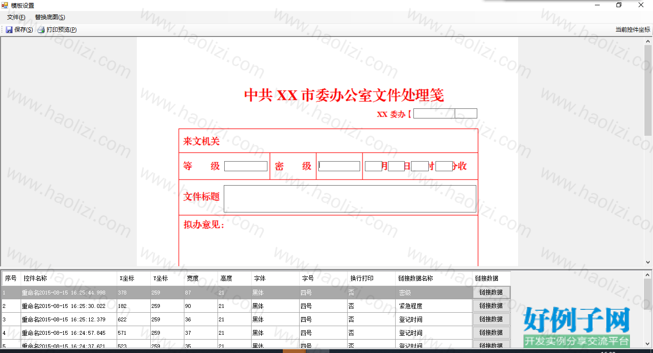Image resolution: width=653 pixels, height=353 pixels.
Task: Click X coordinate cell 182
Action: [133, 306]
